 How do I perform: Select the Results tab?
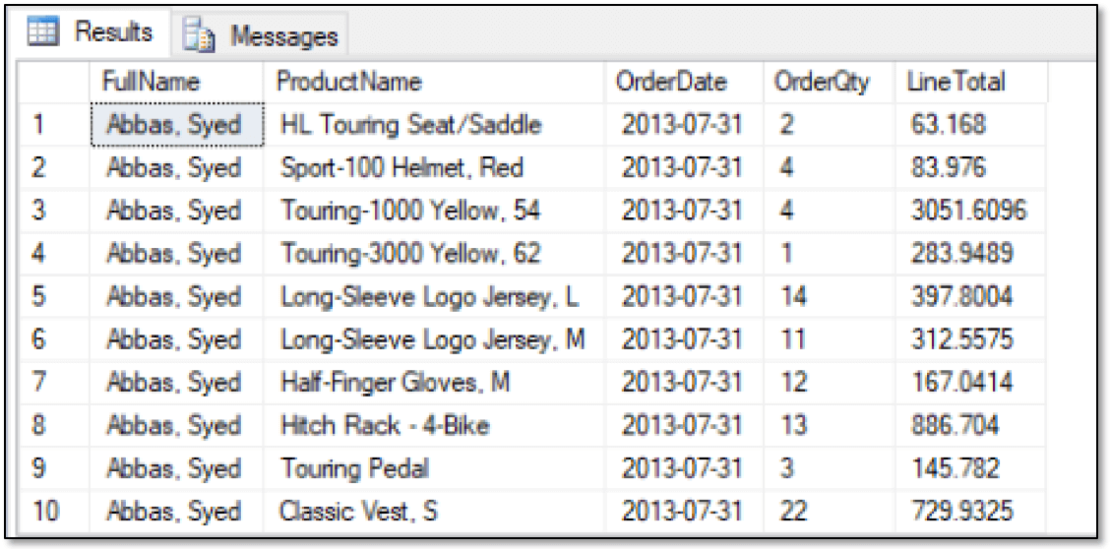click(113, 32)
